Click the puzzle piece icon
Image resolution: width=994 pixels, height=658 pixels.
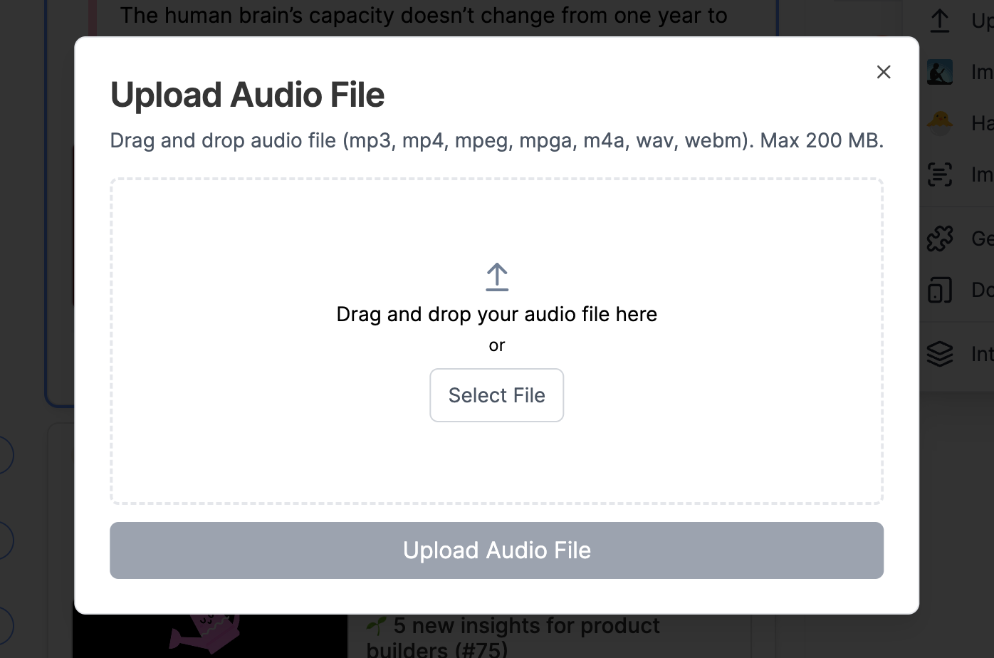(940, 239)
